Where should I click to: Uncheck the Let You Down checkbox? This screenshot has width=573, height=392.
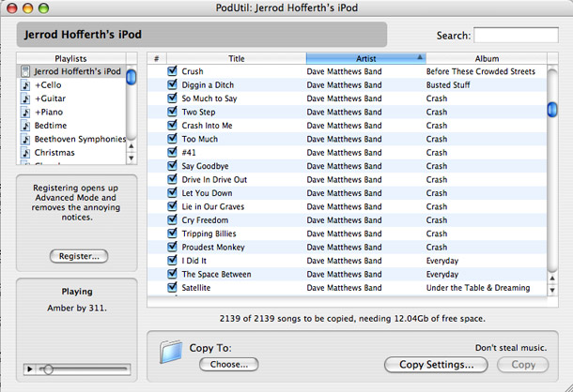(x=172, y=192)
